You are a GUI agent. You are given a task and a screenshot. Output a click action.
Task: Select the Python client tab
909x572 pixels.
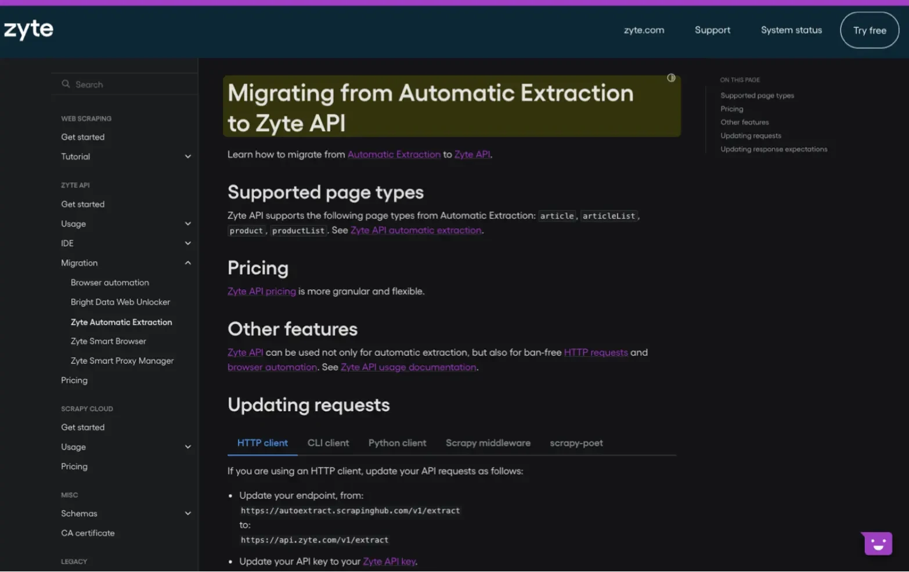(397, 443)
